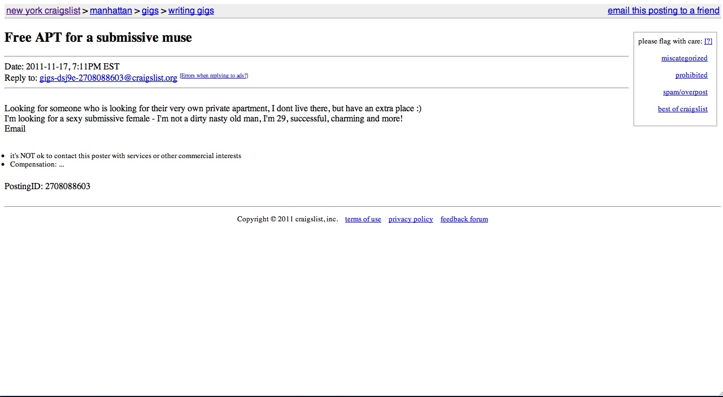Screen dimensions: 723x397
Task: Visit the feedback forum link
Action: coord(464,219)
